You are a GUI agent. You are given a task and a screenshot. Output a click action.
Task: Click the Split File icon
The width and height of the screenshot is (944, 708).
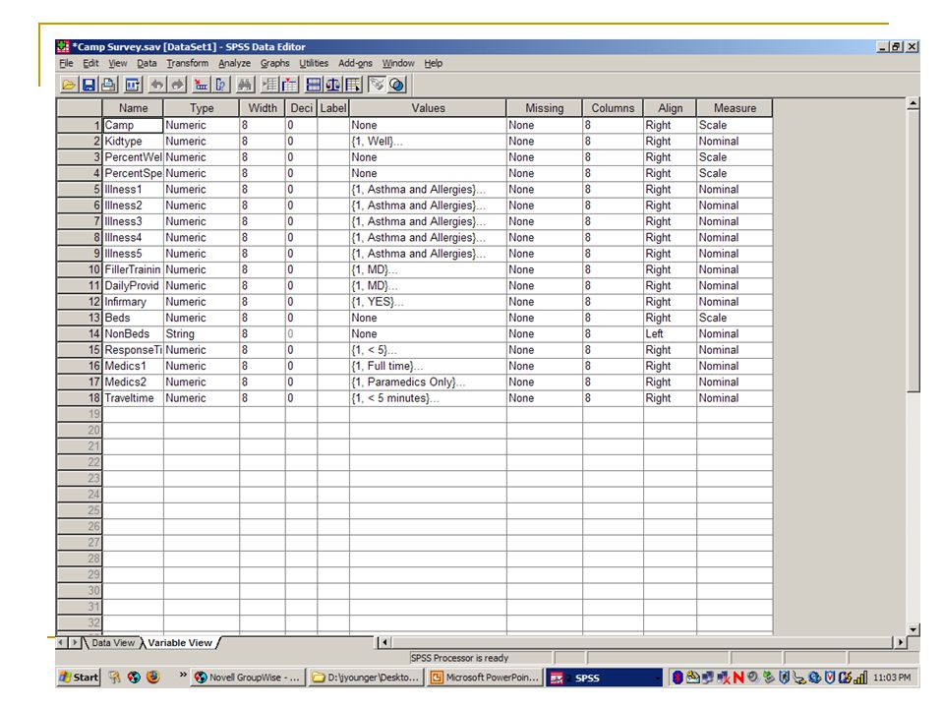[313, 85]
